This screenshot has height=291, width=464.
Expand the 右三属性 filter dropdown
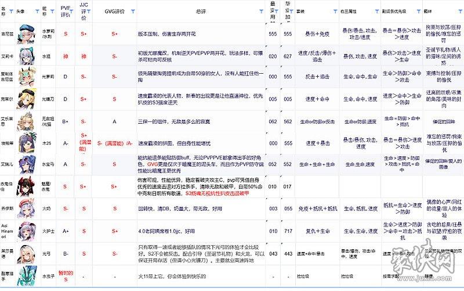[x=378, y=12]
